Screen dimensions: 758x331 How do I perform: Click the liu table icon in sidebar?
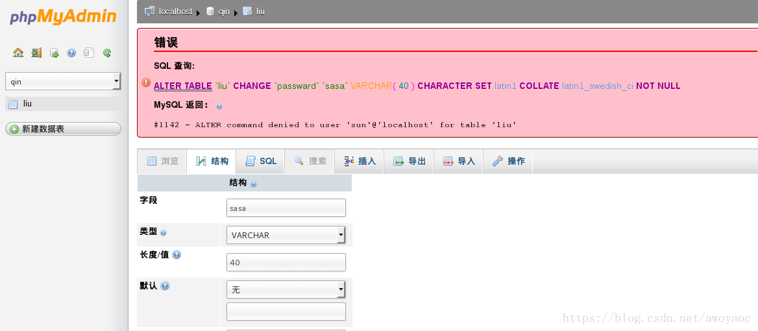[13, 104]
